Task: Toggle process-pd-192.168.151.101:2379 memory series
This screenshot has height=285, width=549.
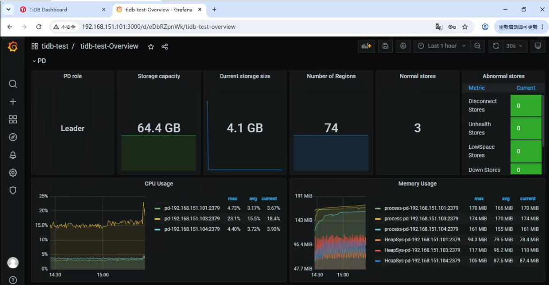Action: click(421, 208)
